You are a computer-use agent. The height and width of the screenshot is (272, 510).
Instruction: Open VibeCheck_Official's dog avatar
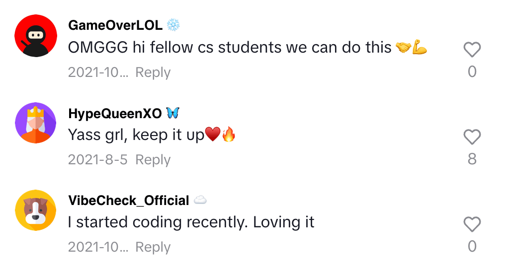click(35, 210)
